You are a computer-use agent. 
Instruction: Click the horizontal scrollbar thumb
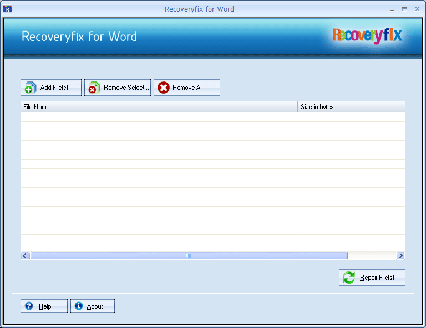[189, 255]
